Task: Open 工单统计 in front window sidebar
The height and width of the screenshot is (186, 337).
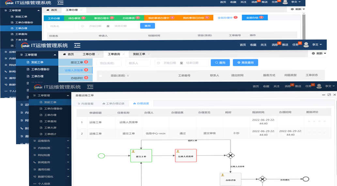Action: tap(50, 134)
